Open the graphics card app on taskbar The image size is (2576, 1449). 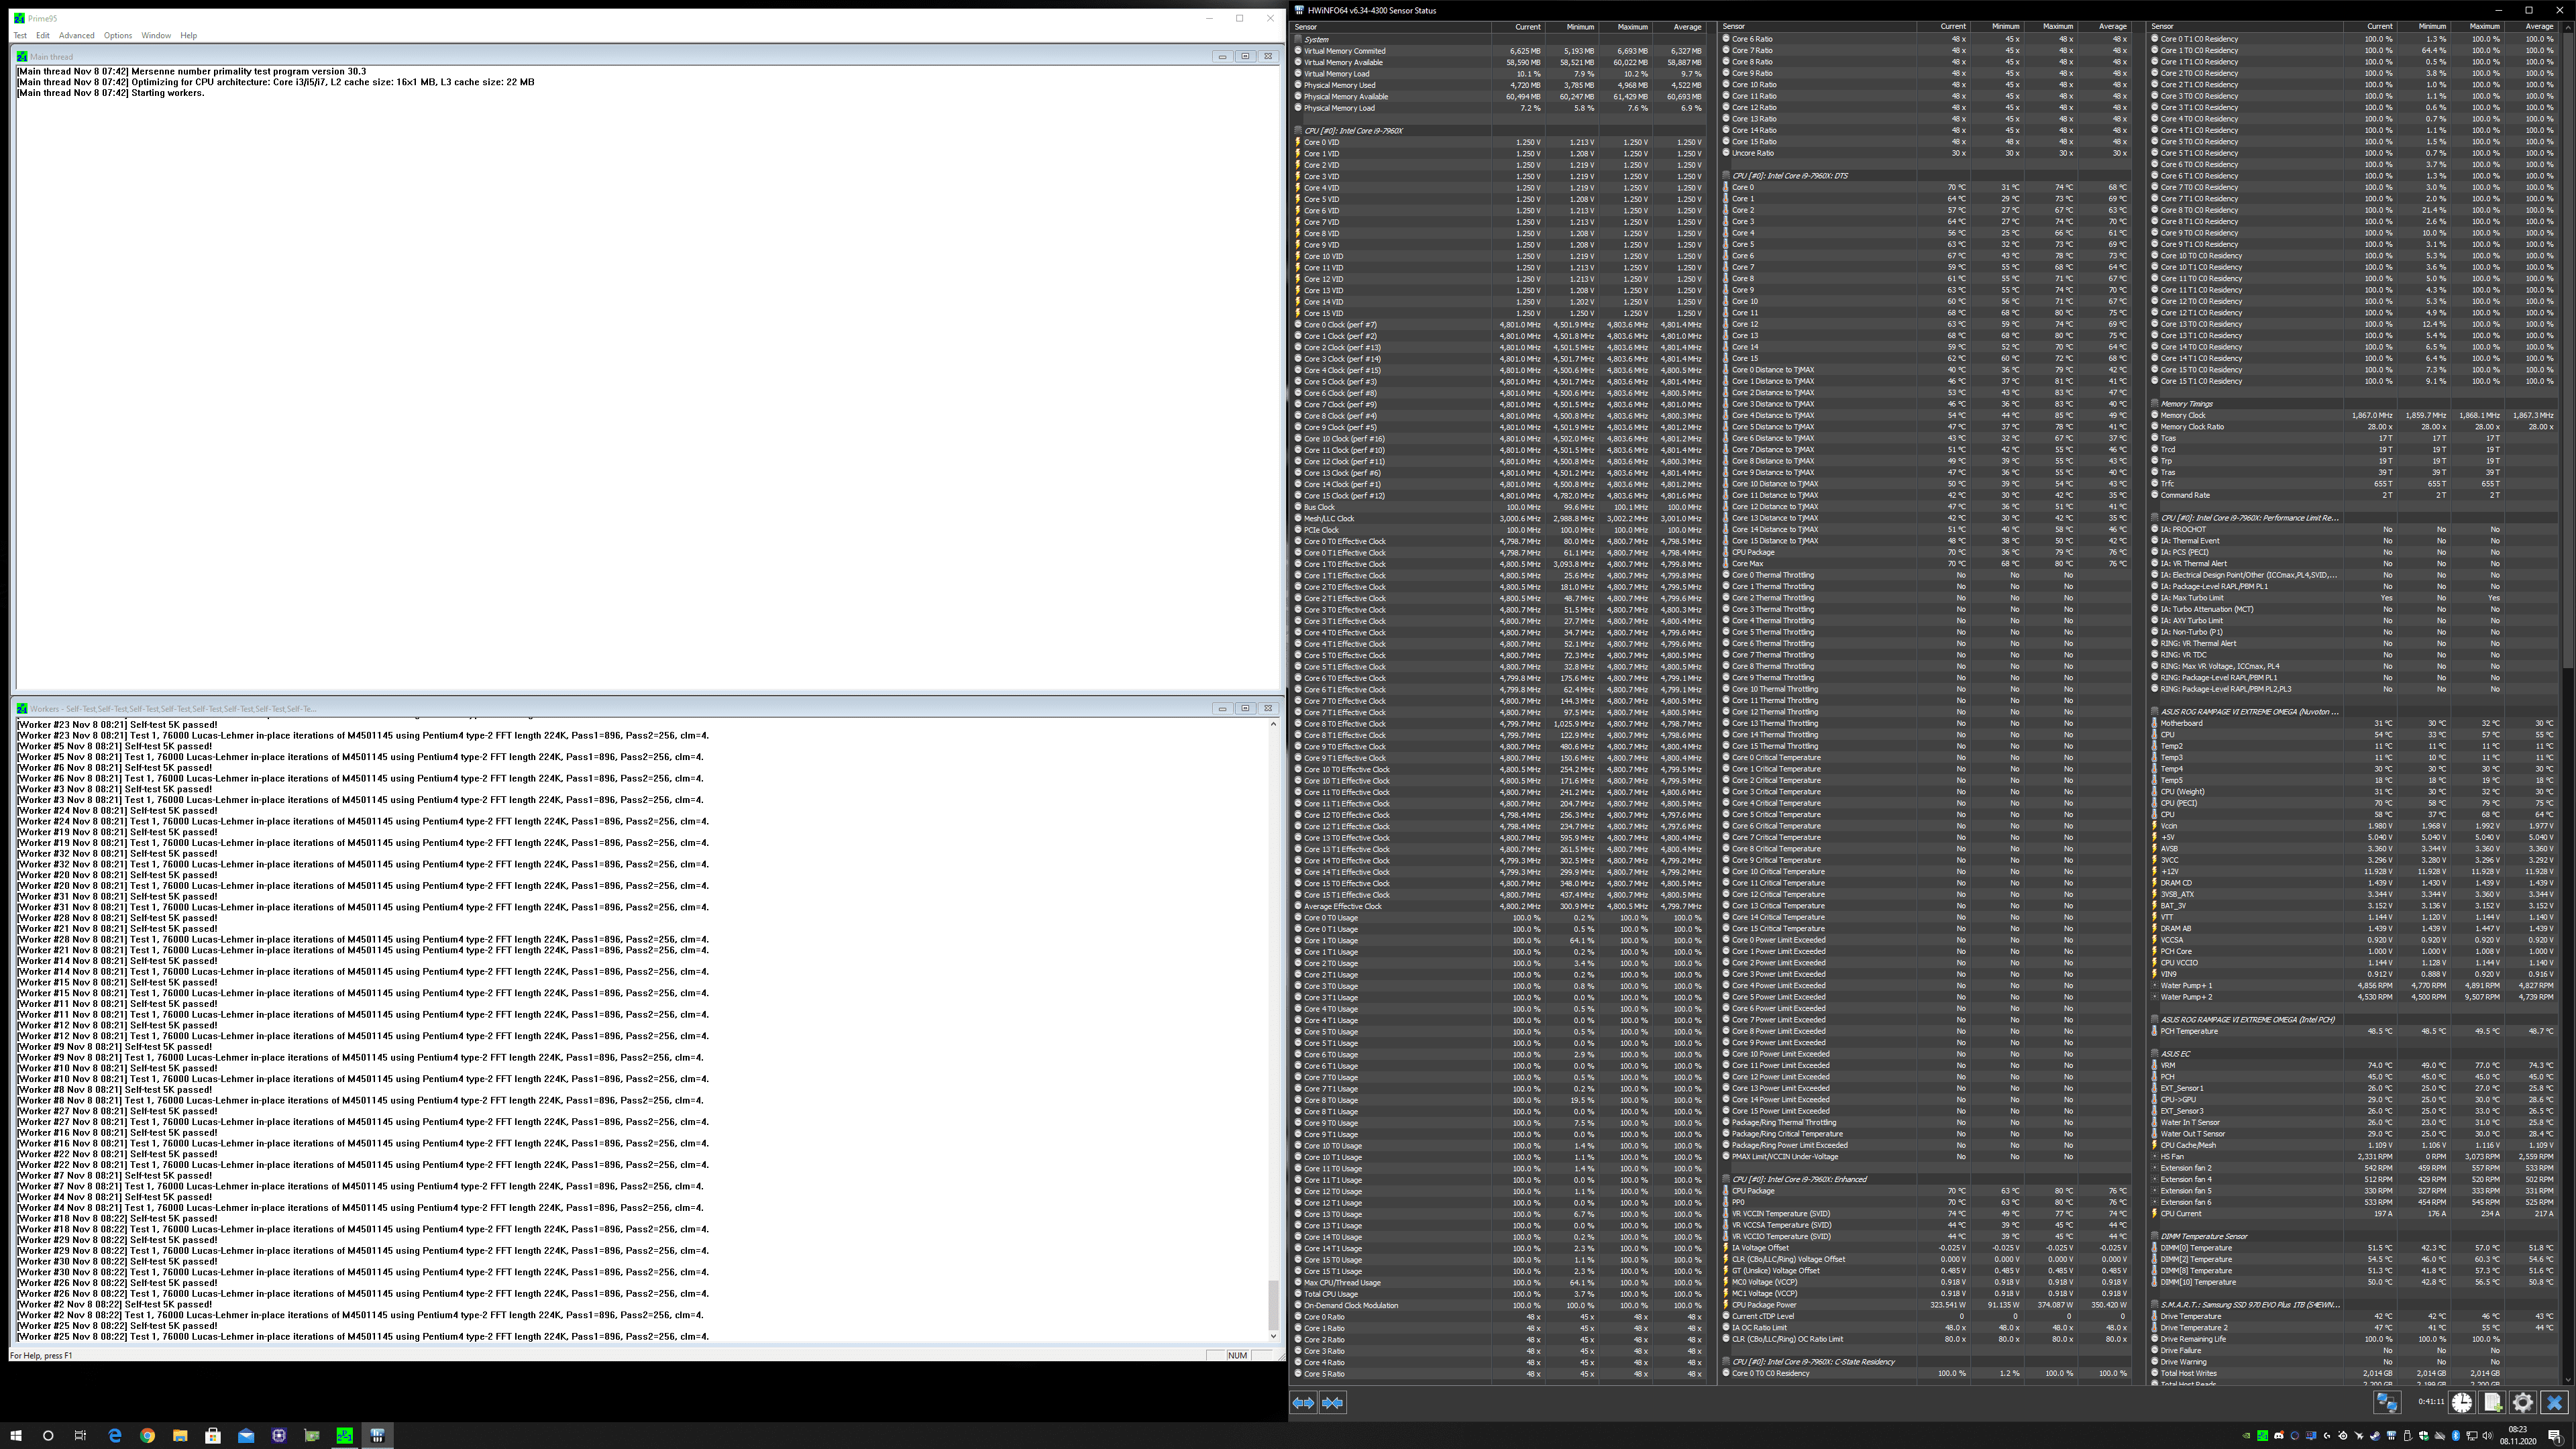coord(312,1435)
